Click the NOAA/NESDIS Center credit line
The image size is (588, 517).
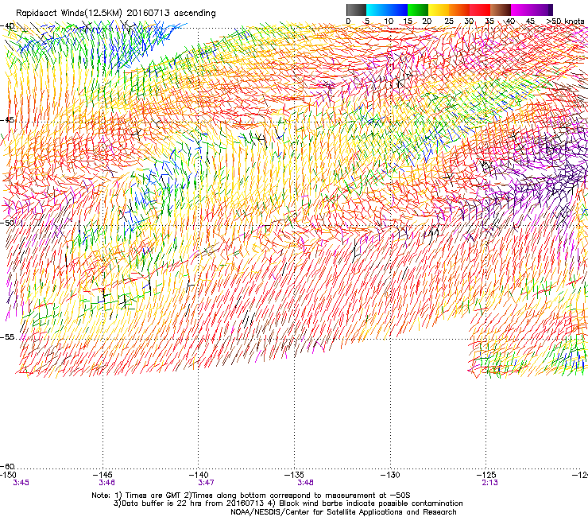(x=343, y=512)
